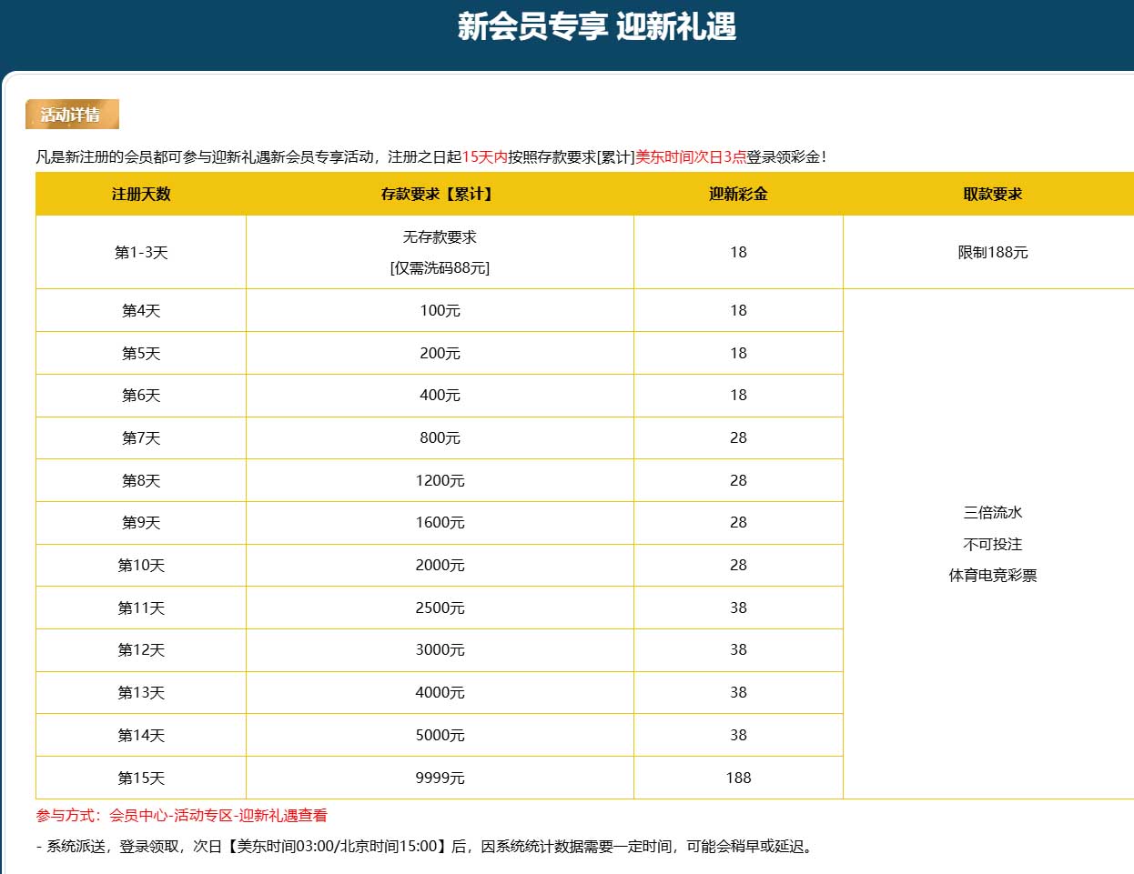Click the 体育电竞彩票 text
The width and height of the screenshot is (1134, 874).
[992, 575]
